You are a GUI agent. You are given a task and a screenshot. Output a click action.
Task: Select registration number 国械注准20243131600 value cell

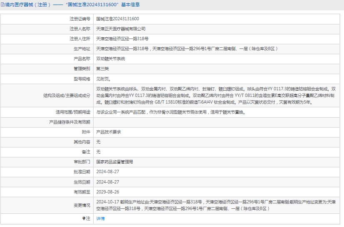[x=117, y=19]
